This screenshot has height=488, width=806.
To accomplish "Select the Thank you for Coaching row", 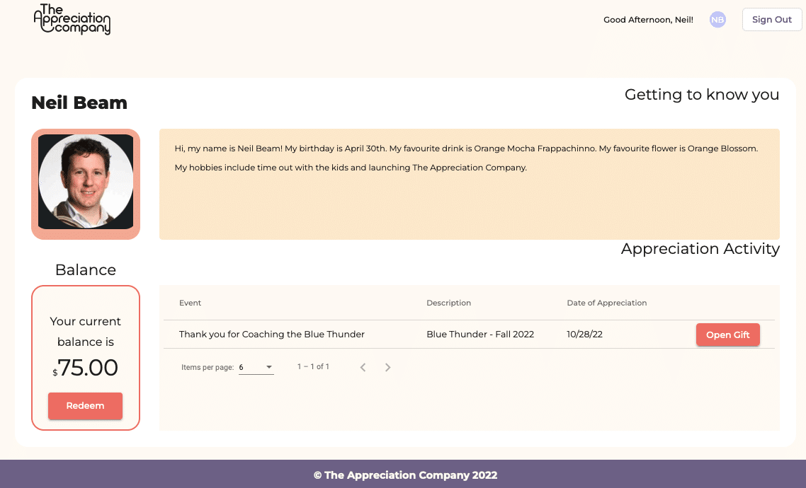I will coord(469,334).
